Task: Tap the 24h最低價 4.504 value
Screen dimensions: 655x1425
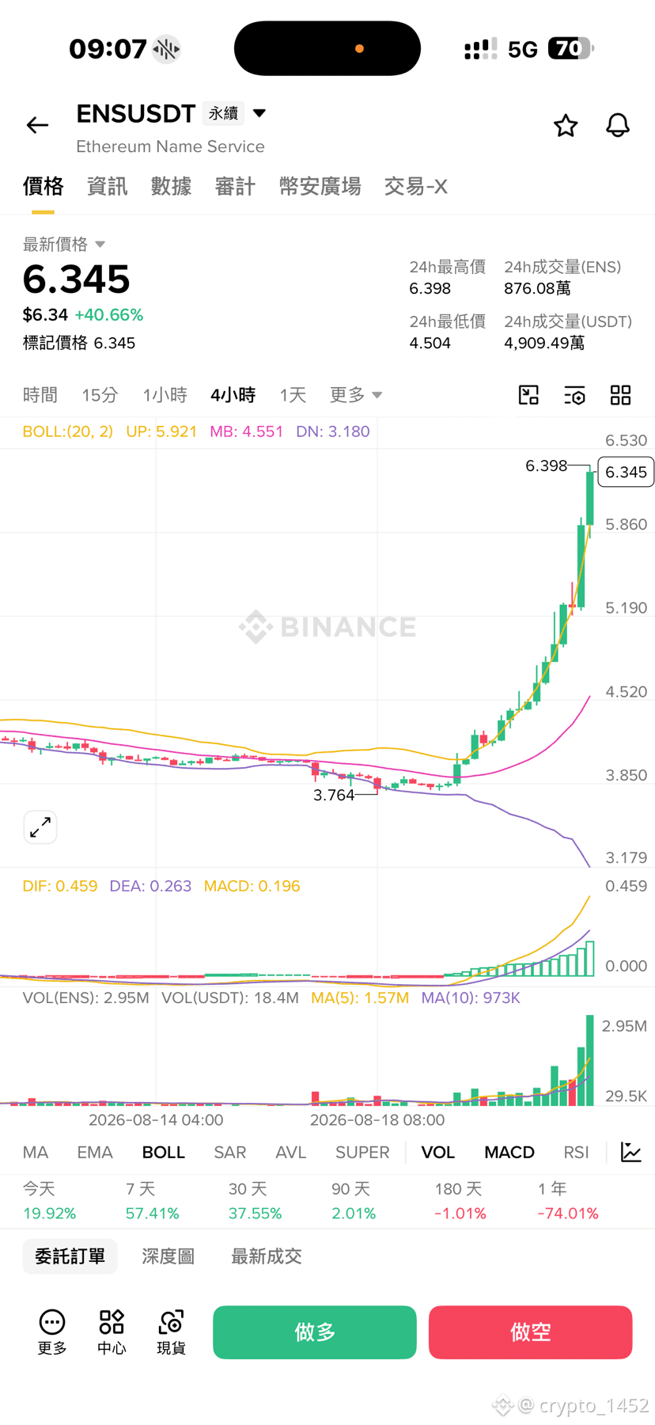Action: (x=430, y=343)
